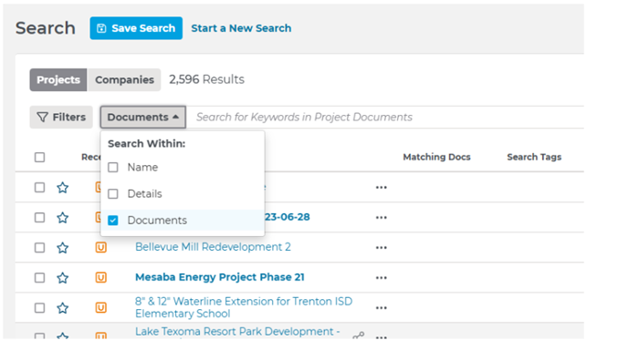Open Bellevue Mill Redevelopment 2 project
Image resolution: width=639 pixels, height=361 pixels.
tap(213, 247)
